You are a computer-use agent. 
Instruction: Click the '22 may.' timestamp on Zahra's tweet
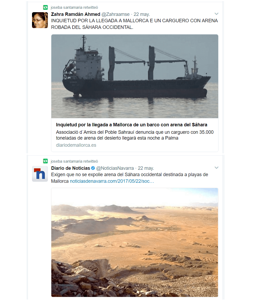coord(142,14)
